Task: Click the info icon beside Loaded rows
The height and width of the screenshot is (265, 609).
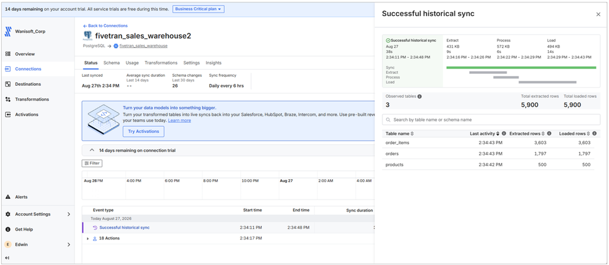Action: pos(594,133)
